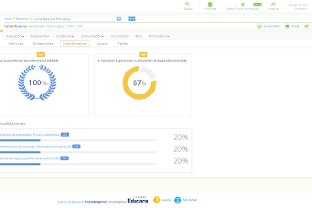Open the student name dropdown arrow
Image resolution: width=312 pixels, height=208 pixels.
tap(119, 19)
